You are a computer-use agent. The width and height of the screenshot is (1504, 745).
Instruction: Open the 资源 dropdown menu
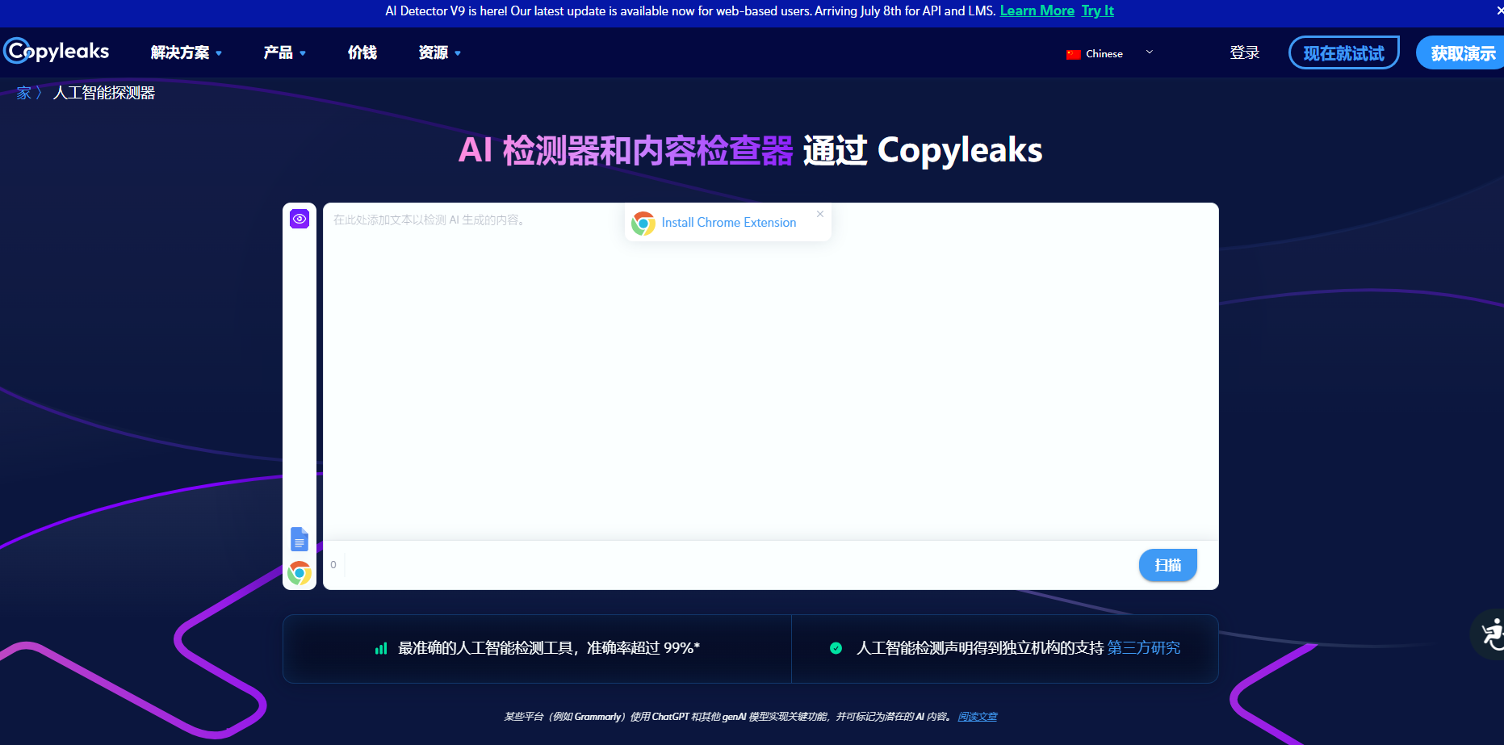440,52
